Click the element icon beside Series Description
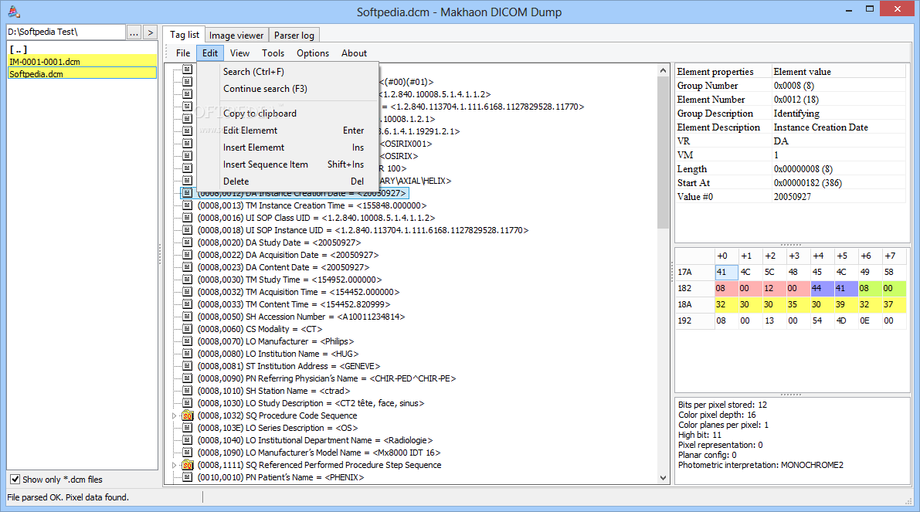 (187, 427)
